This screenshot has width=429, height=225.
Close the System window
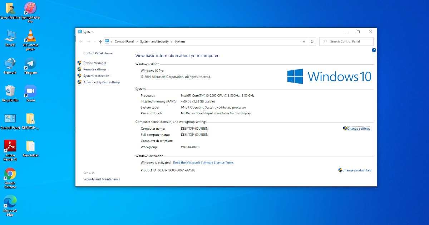tap(370, 32)
